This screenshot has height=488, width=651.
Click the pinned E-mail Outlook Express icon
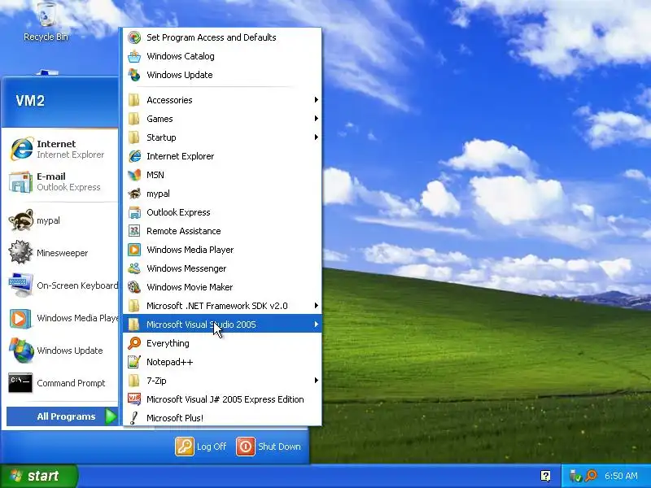coord(21,181)
